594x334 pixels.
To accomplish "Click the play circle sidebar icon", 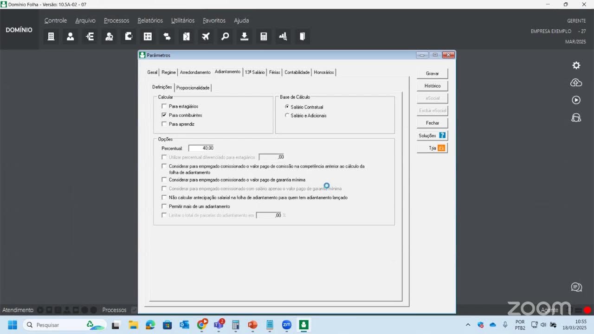I will click(x=576, y=100).
